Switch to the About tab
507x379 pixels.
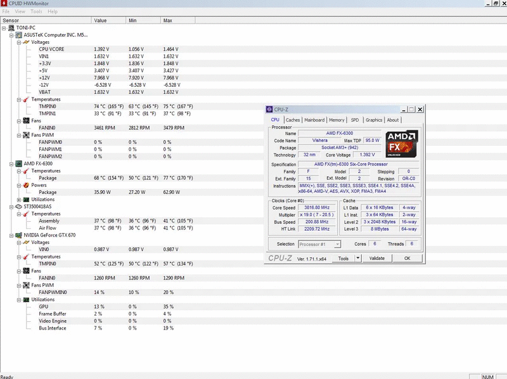coord(393,120)
